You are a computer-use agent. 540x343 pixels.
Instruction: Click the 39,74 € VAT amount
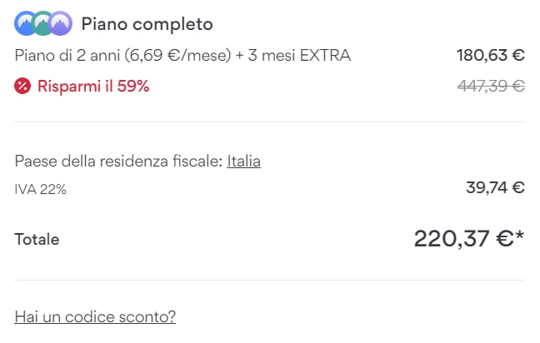point(495,187)
